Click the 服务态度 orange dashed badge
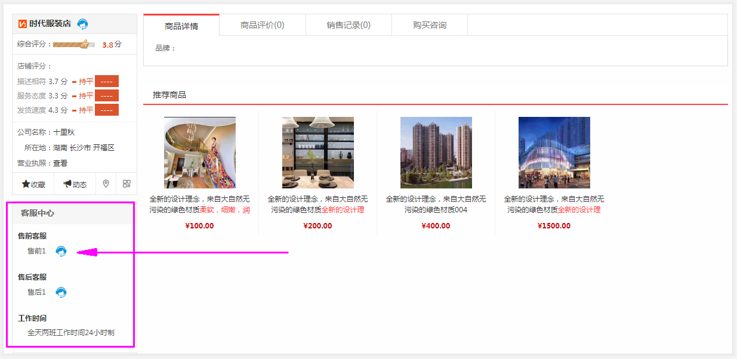The width and height of the screenshot is (737, 359). click(107, 95)
